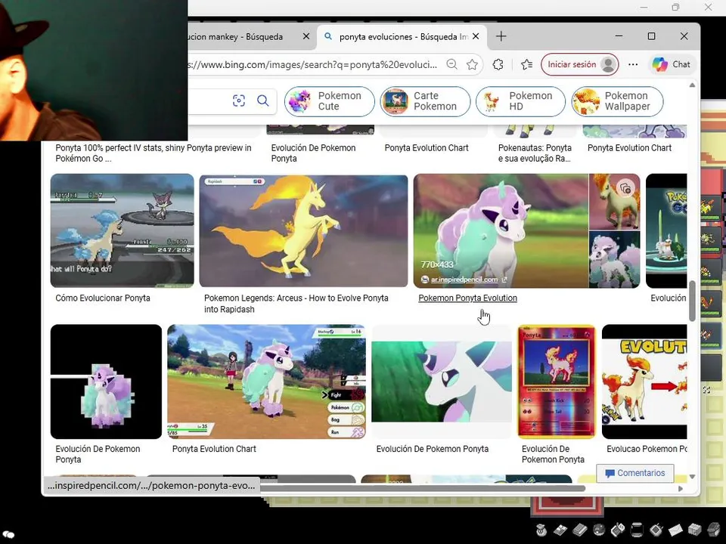This screenshot has height=544, width=726.
Task: Click the horizontal scrollbar at page bottom
Action: (423, 488)
